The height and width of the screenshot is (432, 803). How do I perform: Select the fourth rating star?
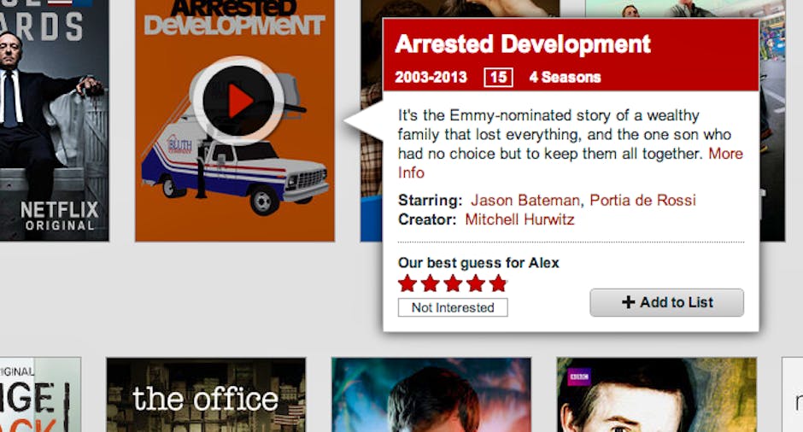[475, 283]
